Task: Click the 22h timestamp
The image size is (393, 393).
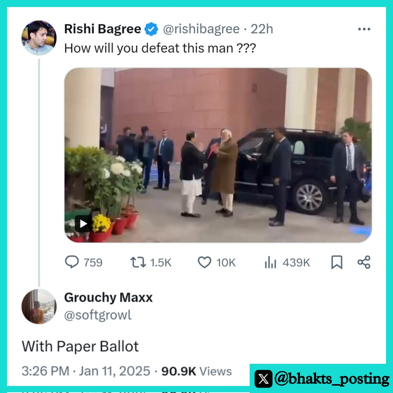Action: [x=262, y=29]
